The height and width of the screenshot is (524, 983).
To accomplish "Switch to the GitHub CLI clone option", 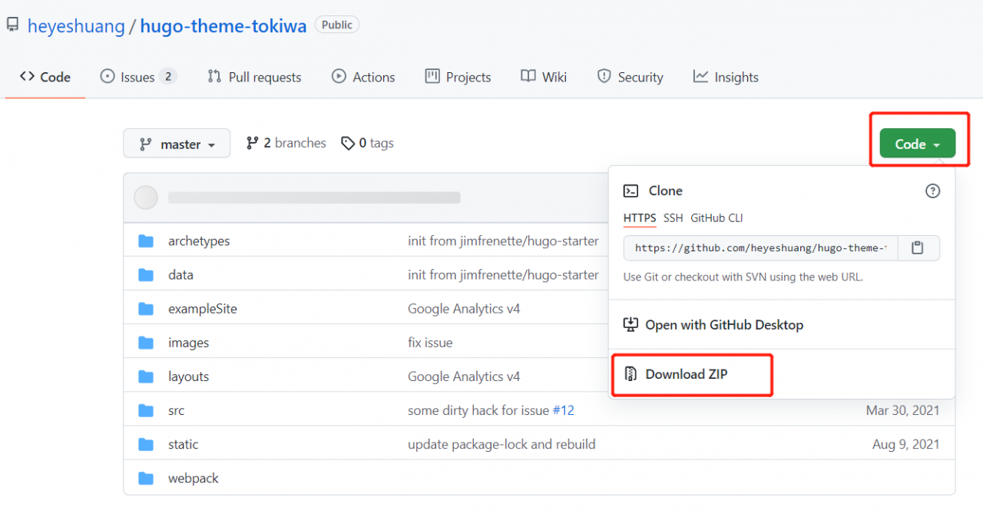I will coord(717,218).
